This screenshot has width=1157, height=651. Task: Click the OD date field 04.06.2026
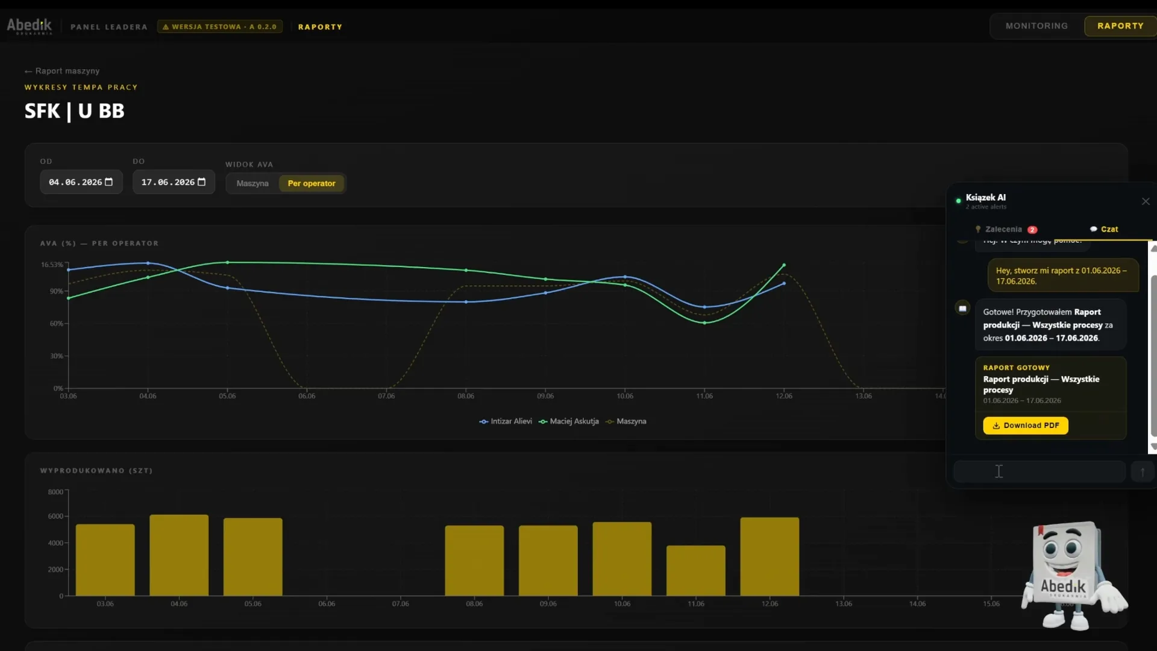point(81,182)
